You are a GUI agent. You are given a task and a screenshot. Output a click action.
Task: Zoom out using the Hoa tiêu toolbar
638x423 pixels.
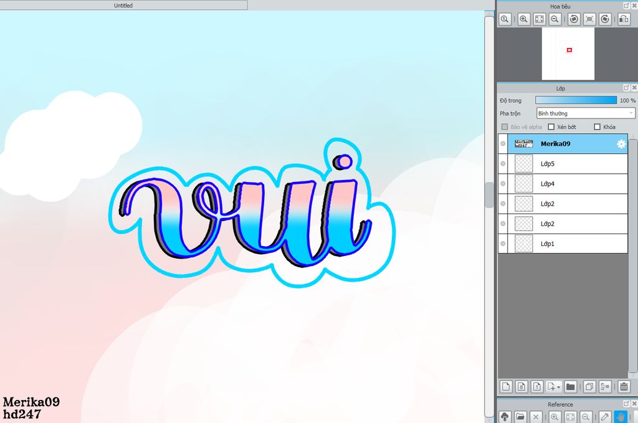tap(555, 19)
